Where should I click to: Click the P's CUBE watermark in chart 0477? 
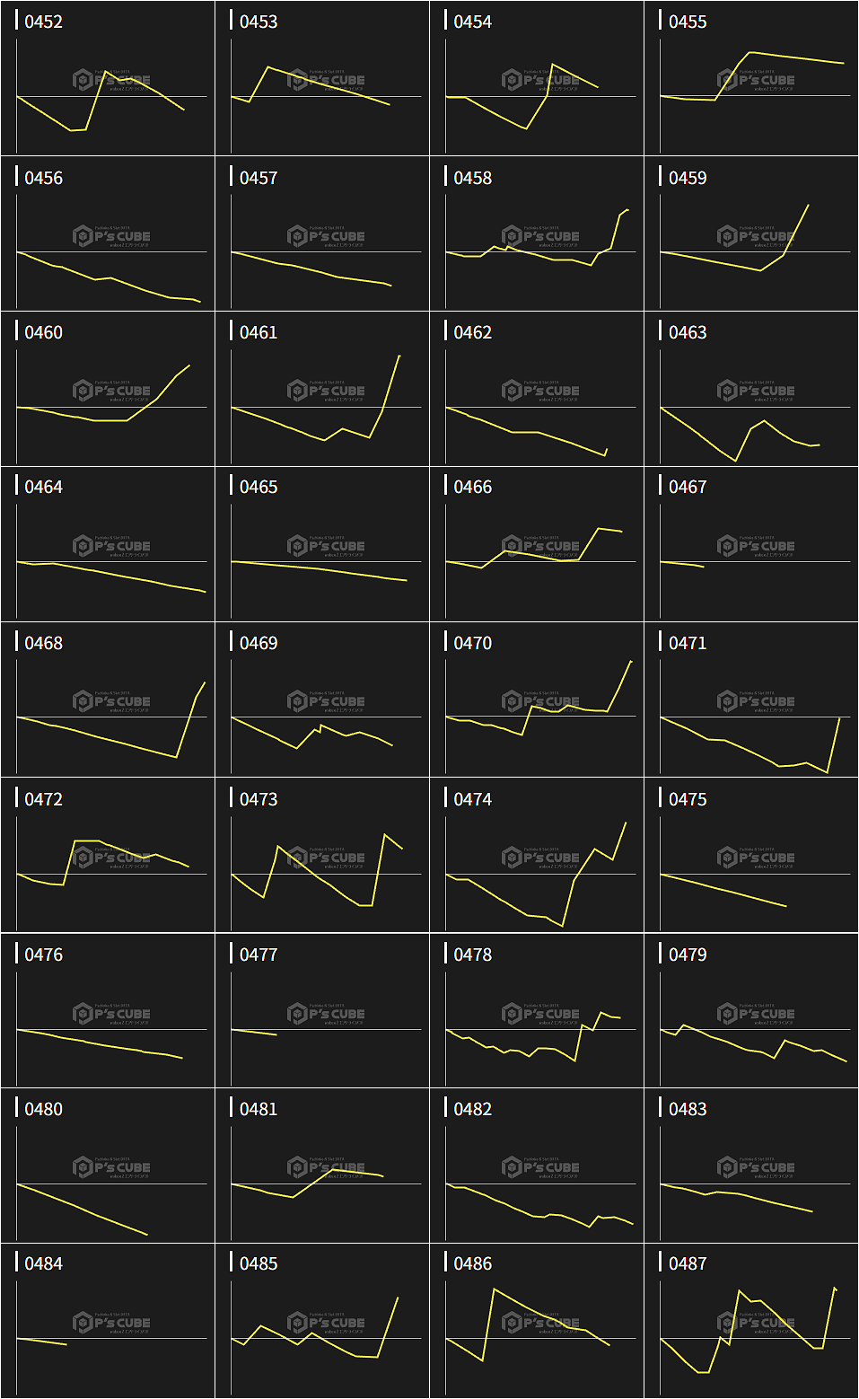click(x=326, y=1014)
